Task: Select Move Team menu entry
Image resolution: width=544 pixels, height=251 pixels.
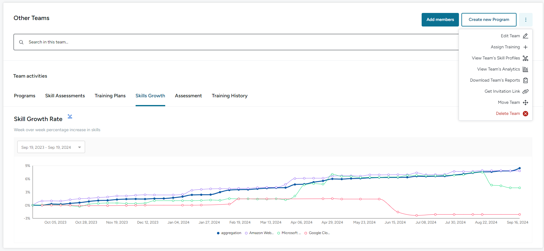Action: (496, 103)
